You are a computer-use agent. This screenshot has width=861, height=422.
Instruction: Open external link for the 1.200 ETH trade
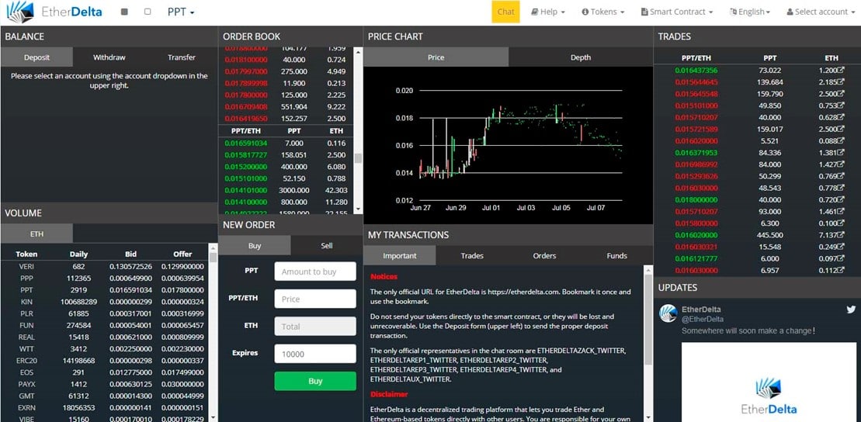coord(842,71)
